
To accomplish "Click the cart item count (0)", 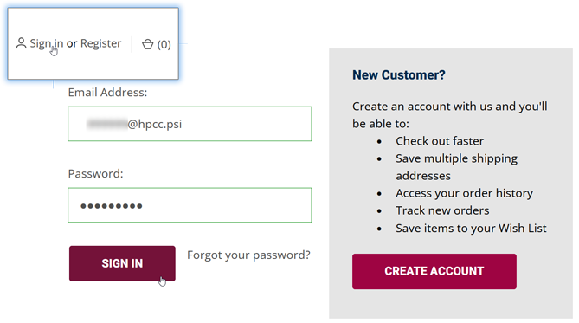I will click(x=164, y=45).
